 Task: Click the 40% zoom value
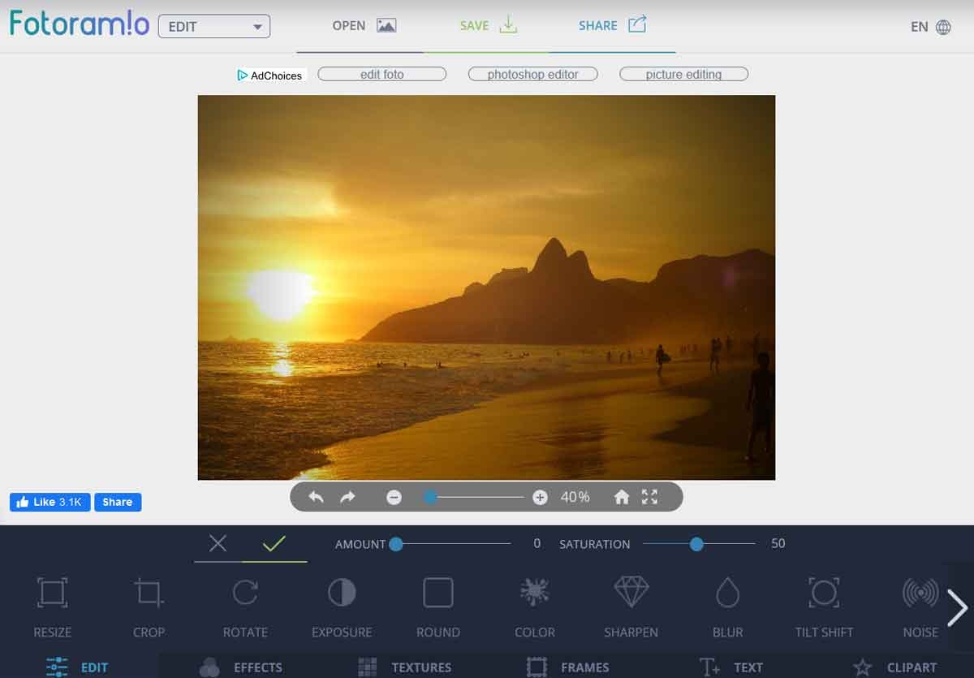(575, 497)
